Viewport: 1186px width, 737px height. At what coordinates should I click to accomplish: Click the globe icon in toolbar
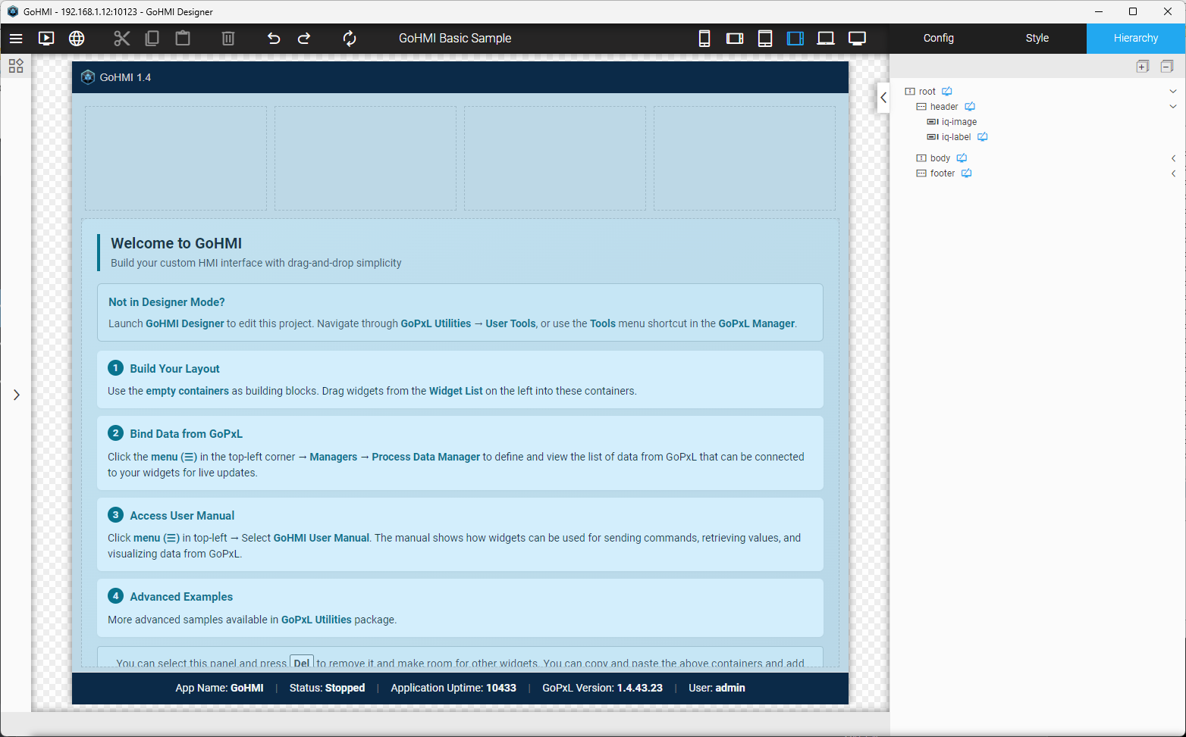(77, 39)
